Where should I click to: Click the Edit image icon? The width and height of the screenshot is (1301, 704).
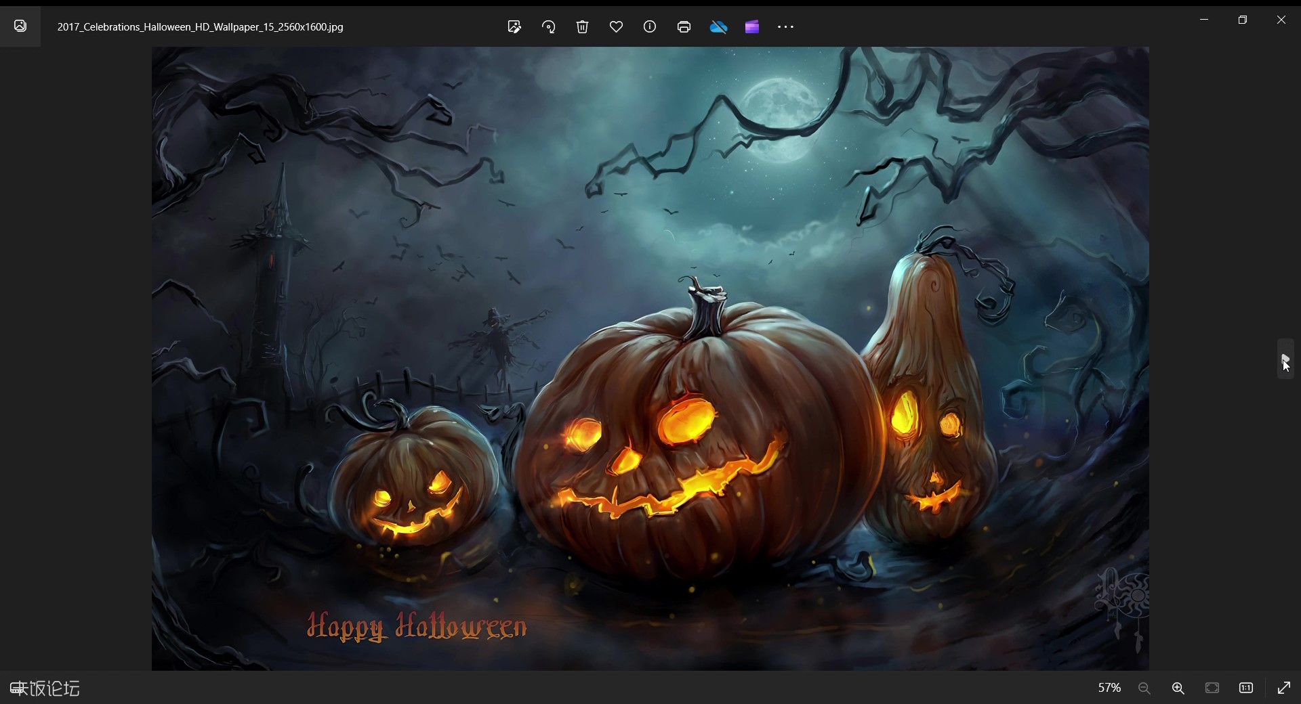[514, 27]
